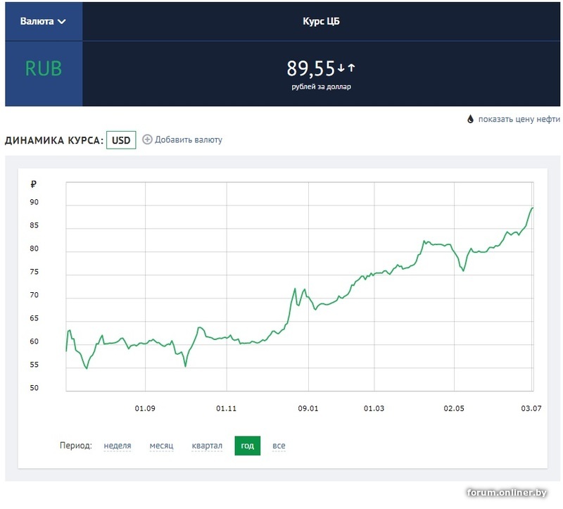Select the green RUB currency tile

point(44,68)
